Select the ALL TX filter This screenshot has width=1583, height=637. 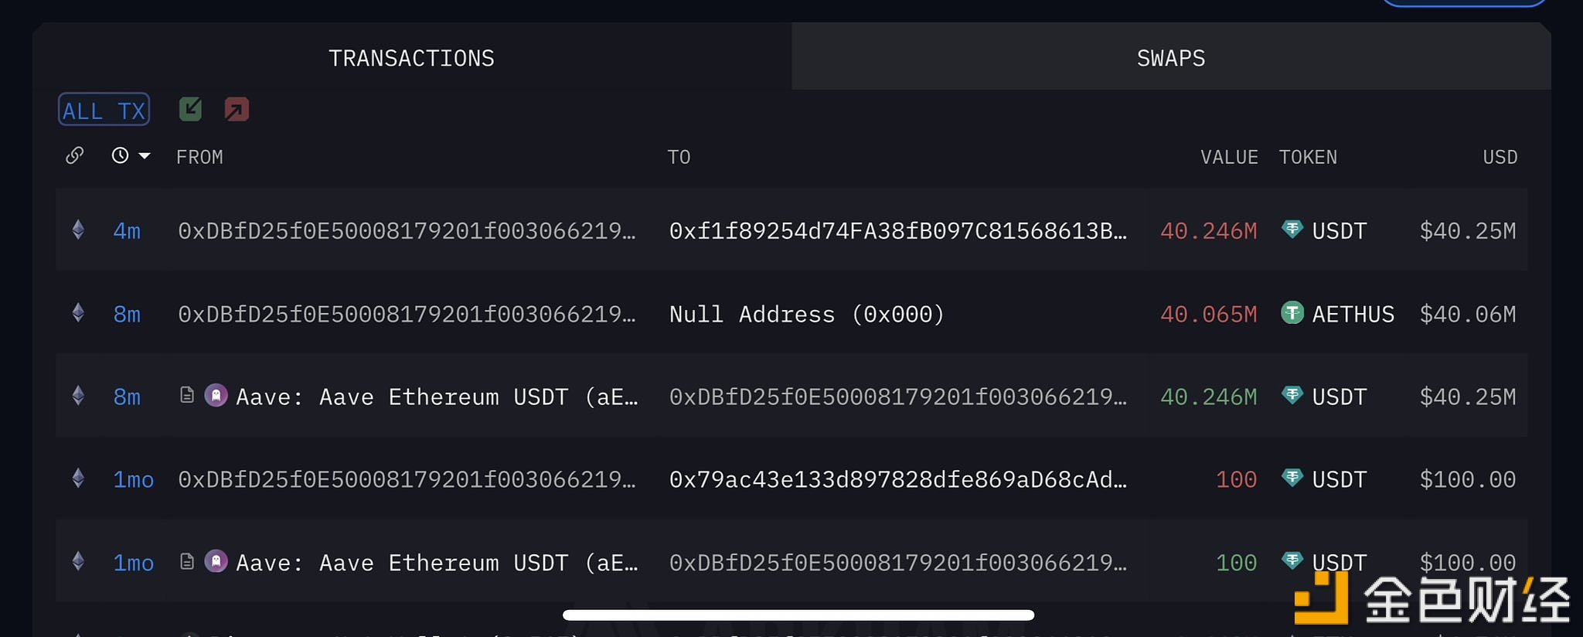(104, 110)
